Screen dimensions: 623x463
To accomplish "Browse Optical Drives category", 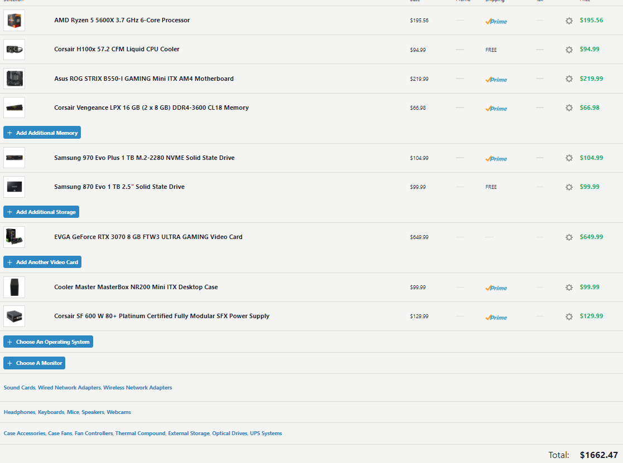I will 230,433.
